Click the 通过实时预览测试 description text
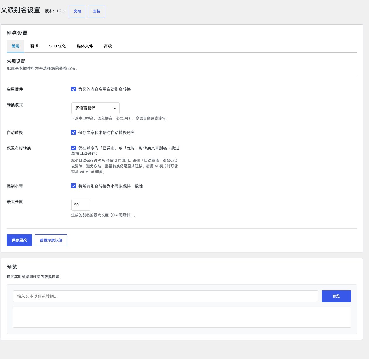 click(35, 277)
